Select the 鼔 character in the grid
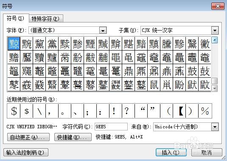The height and width of the screenshot is (161, 227). click(x=205, y=71)
